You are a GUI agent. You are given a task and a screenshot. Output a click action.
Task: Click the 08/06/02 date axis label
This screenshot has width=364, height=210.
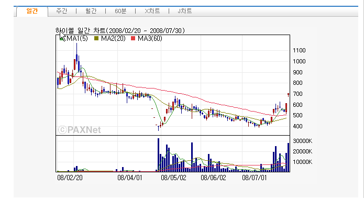[x=213, y=178]
